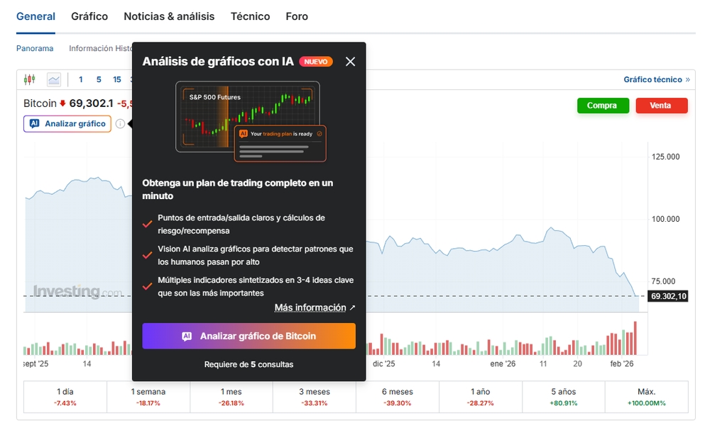Select the candlestick chart type icon
This screenshot has width=710, height=428.
click(x=29, y=79)
